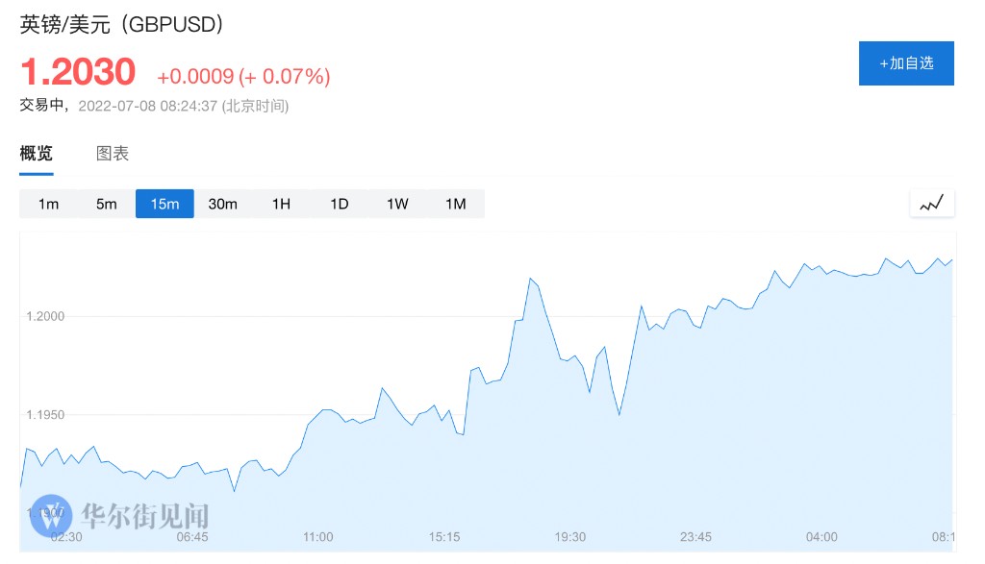Viewport: 985px width, 564px height.
Task: Click the 11:00 time axis label
Action: point(318,537)
